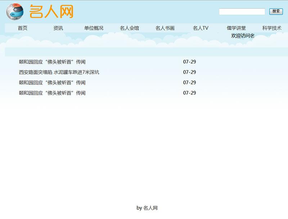Focus the search text box
Screen dimensions: 288x219
point(242,11)
